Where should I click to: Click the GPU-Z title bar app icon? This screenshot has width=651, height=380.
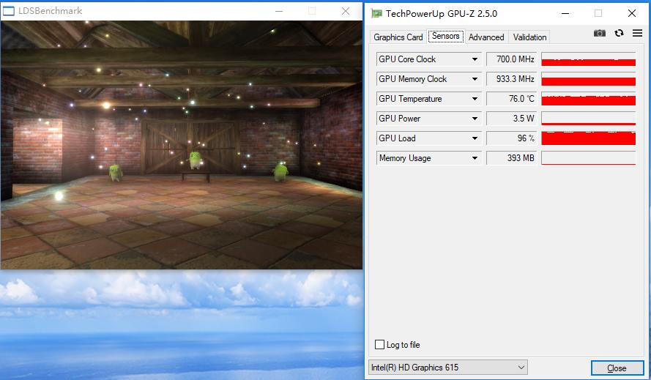coord(376,13)
